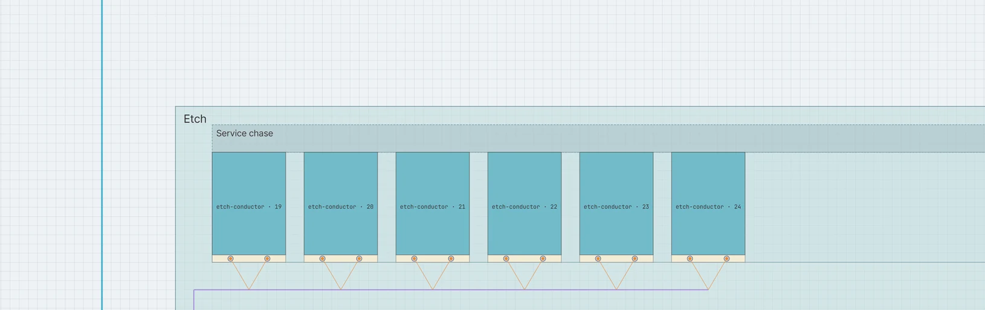Select the etch-conductor · 23 block
985x310 pixels.
point(616,203)
